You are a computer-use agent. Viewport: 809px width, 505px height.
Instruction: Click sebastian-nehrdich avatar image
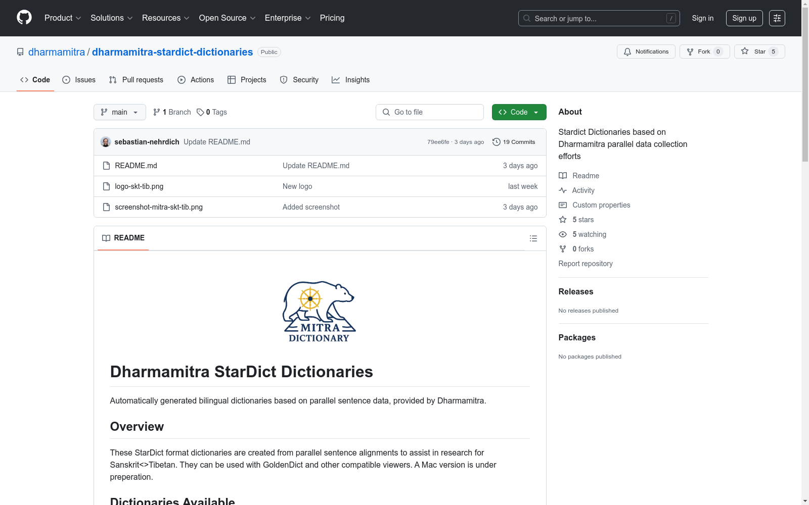[106, 142]
